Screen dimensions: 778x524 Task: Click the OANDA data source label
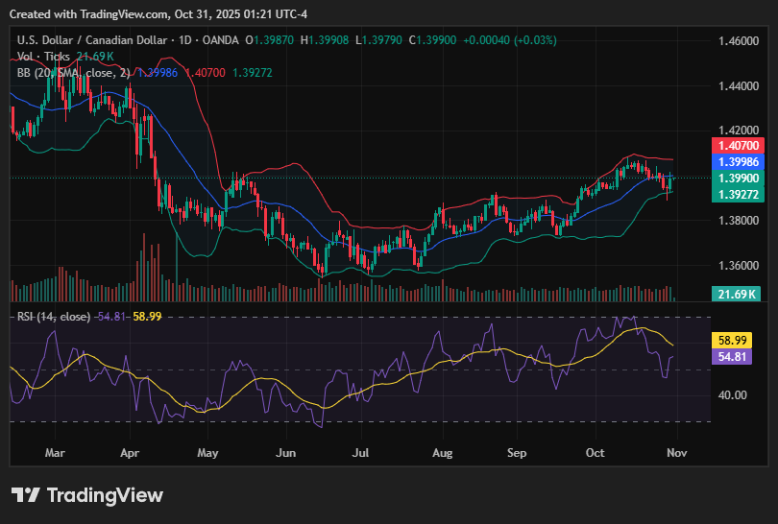click(221, 40)
